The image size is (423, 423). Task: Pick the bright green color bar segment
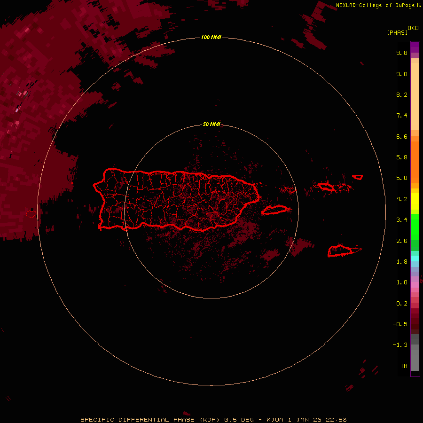(x=415, y=227)
